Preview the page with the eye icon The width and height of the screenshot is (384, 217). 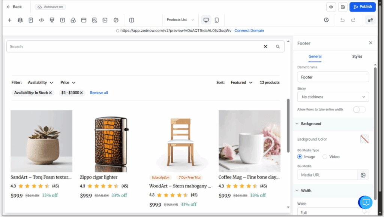331,7
